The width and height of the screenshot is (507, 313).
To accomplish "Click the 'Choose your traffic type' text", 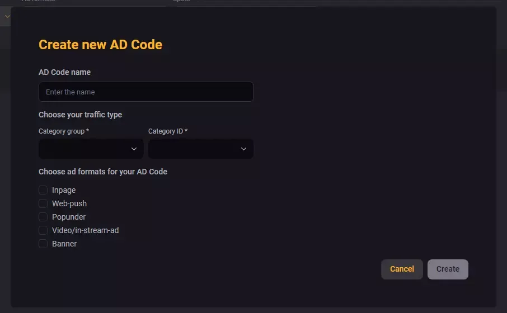I will 80,115.
